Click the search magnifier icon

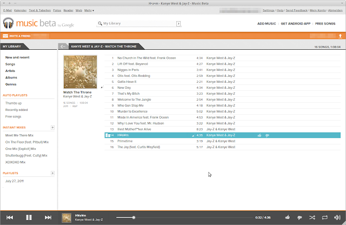click(100, 23)
